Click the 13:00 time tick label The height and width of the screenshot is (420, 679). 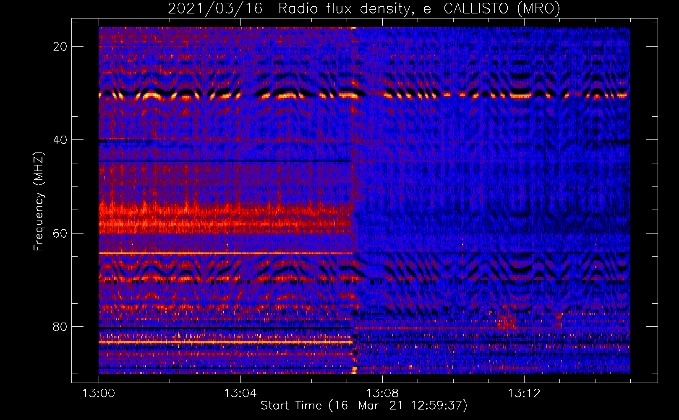(99, 394)
